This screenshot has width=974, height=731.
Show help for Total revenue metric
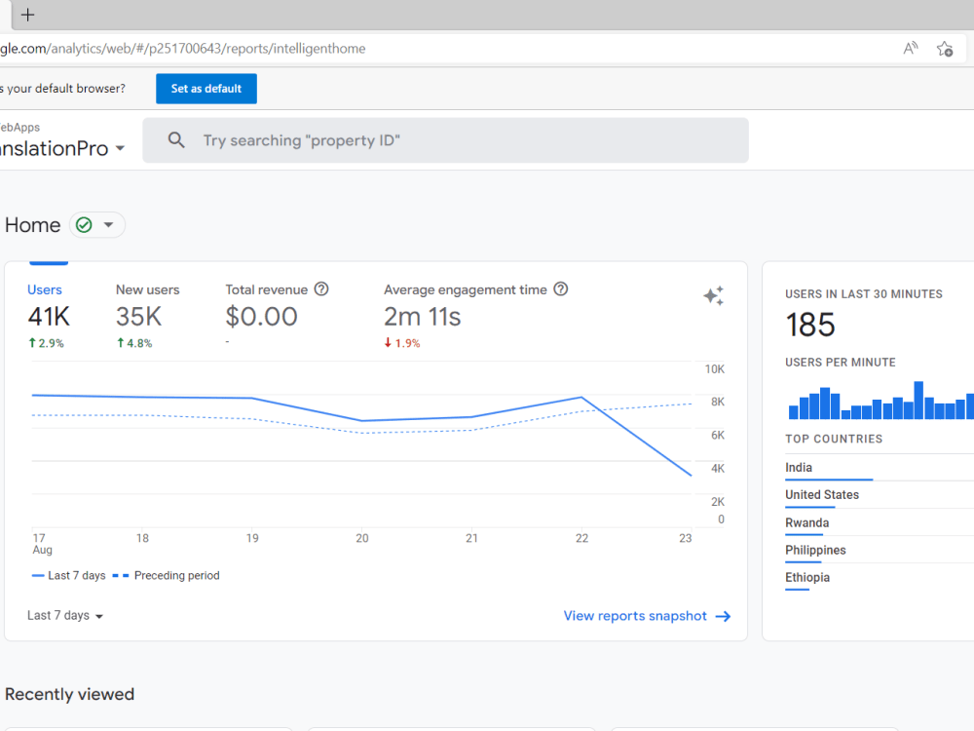[321, 289]
